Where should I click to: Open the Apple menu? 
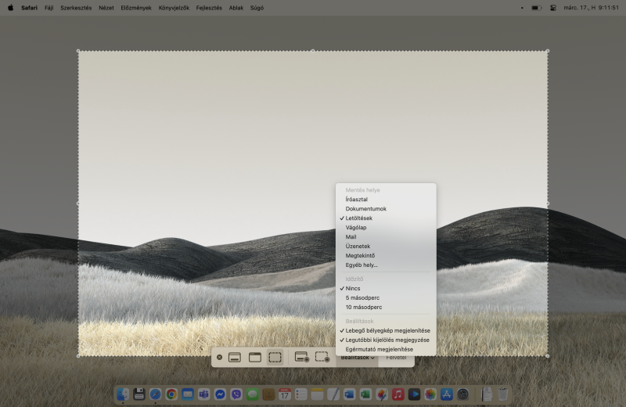(x=10, y=8)
